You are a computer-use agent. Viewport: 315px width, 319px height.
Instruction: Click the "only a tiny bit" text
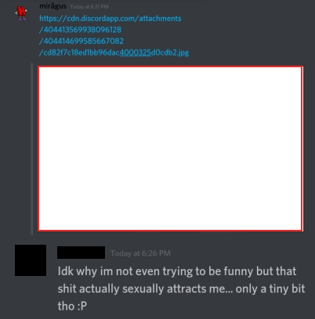270,289
